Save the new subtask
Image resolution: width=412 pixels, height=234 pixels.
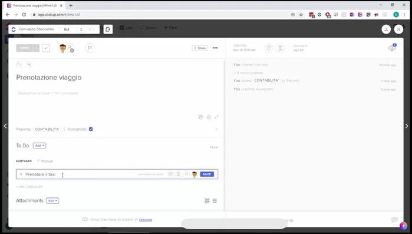click(207, 174)
